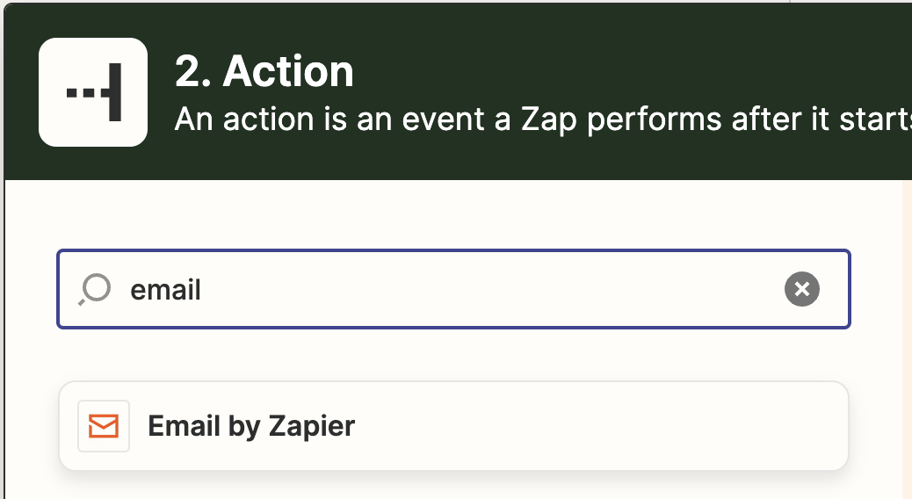Click the action description subtitle text

tap(543, 119)
